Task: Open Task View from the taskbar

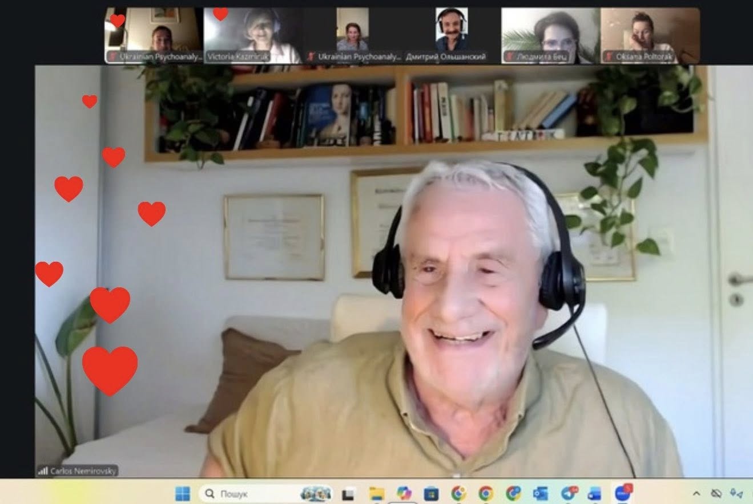Action: 347,494
